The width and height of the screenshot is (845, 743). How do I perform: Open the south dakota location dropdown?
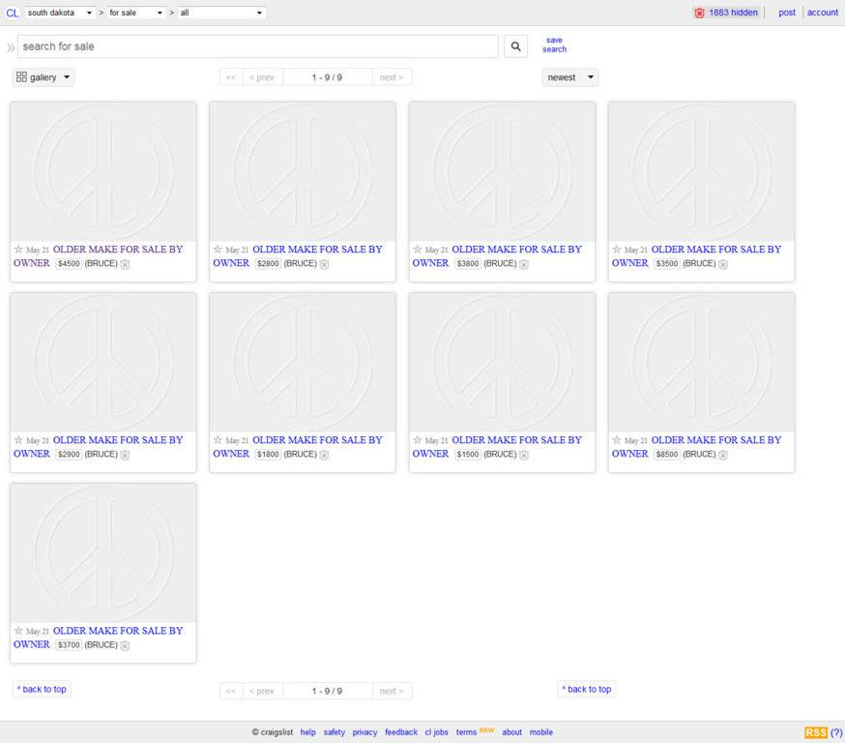(59, 13)
